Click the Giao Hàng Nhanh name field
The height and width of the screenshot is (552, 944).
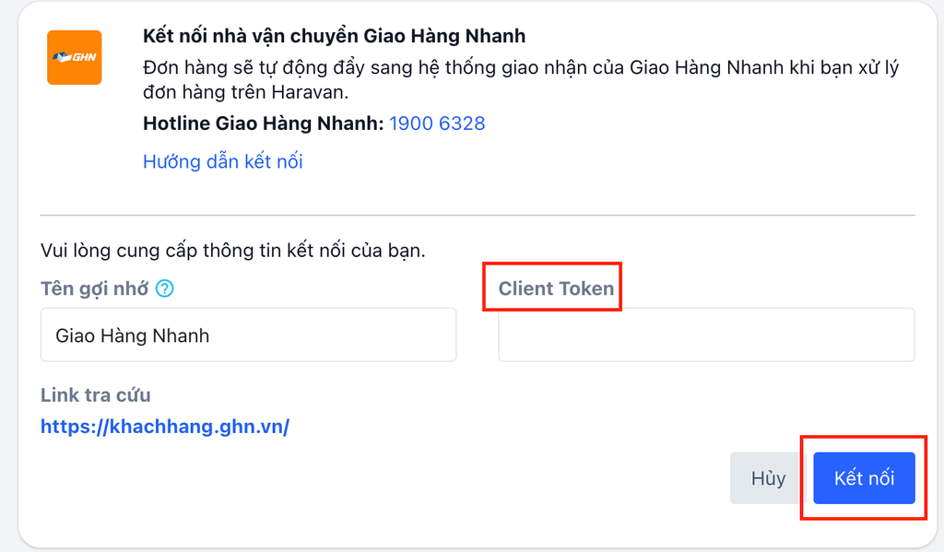248,335
